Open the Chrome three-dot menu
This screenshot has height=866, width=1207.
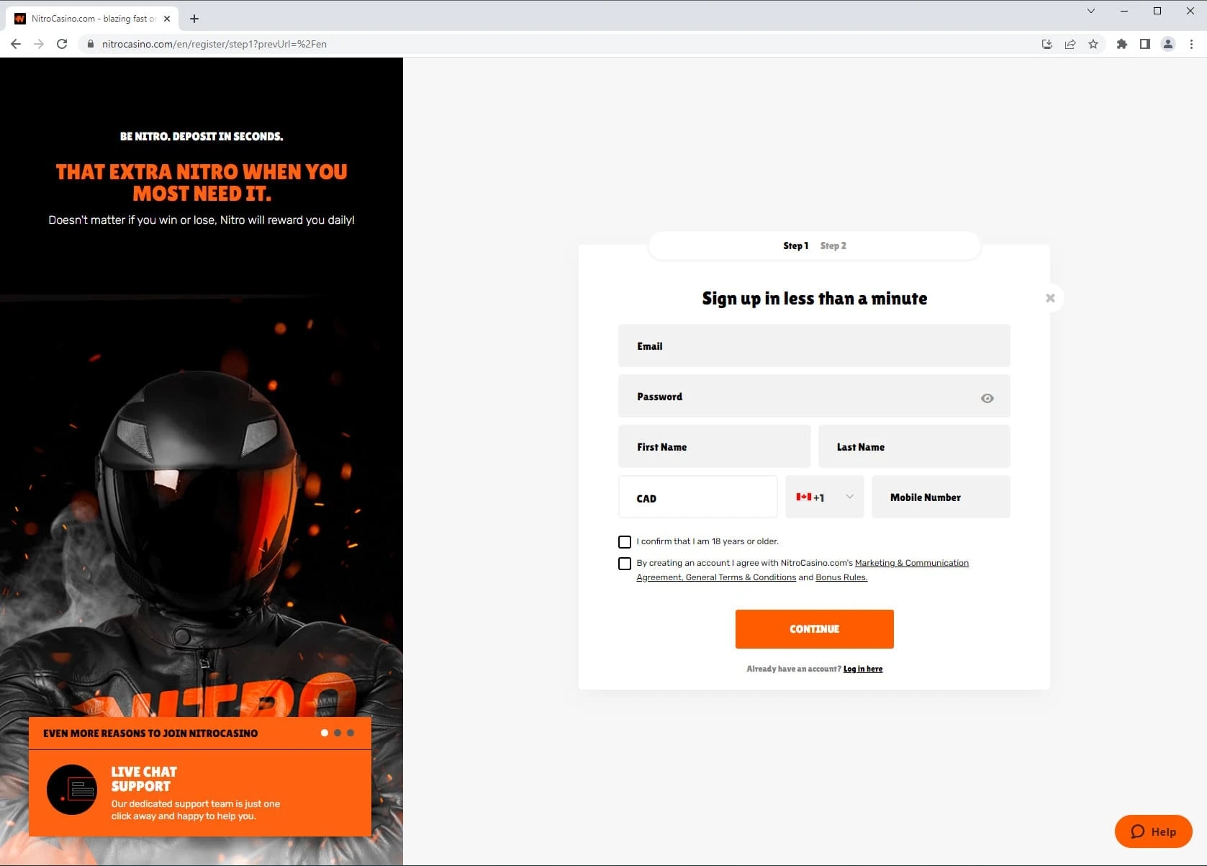click(x=1191, y=44)
